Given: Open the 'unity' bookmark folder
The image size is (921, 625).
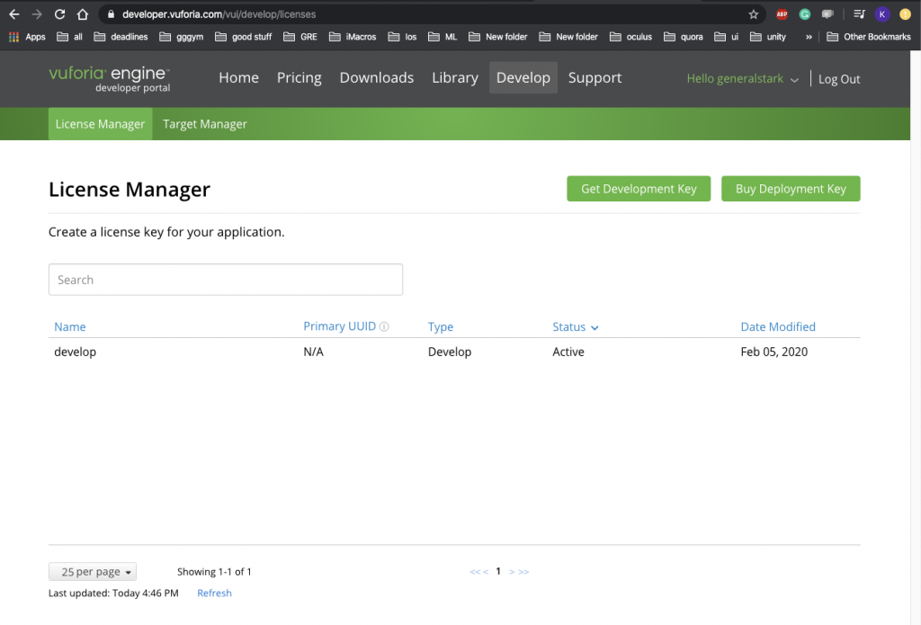Looking at the screenshot, I should (x=768, y=36).
